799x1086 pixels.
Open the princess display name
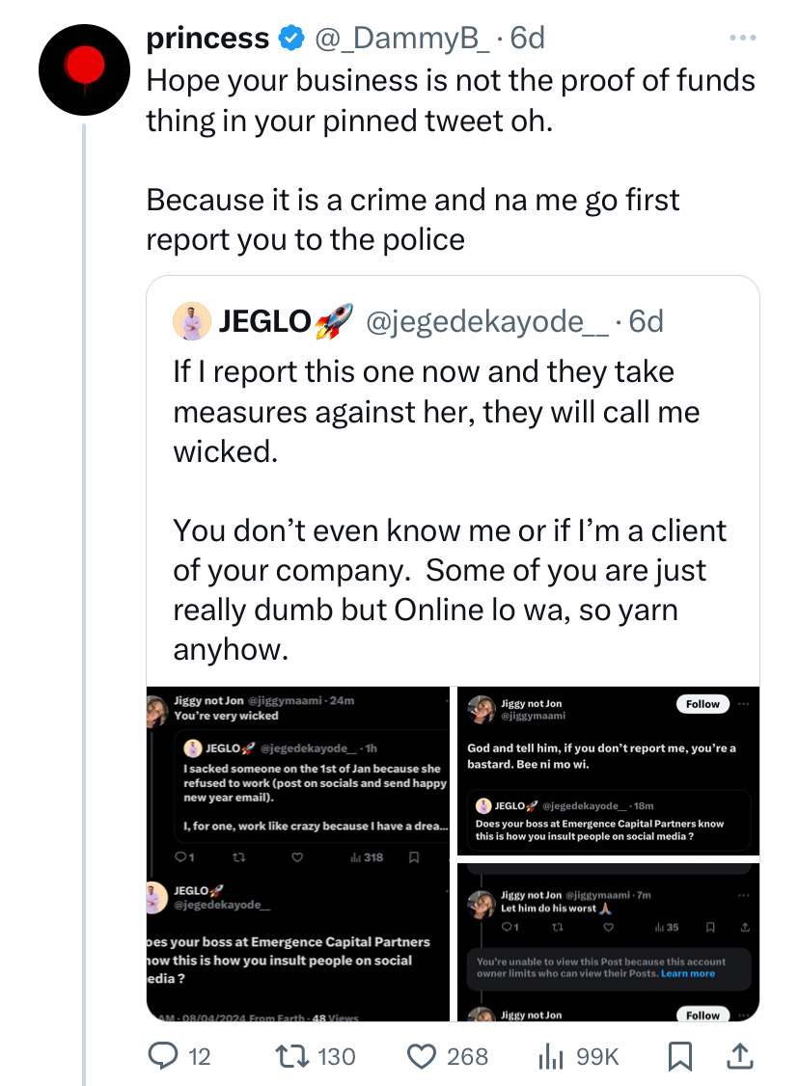pos(207,38)
